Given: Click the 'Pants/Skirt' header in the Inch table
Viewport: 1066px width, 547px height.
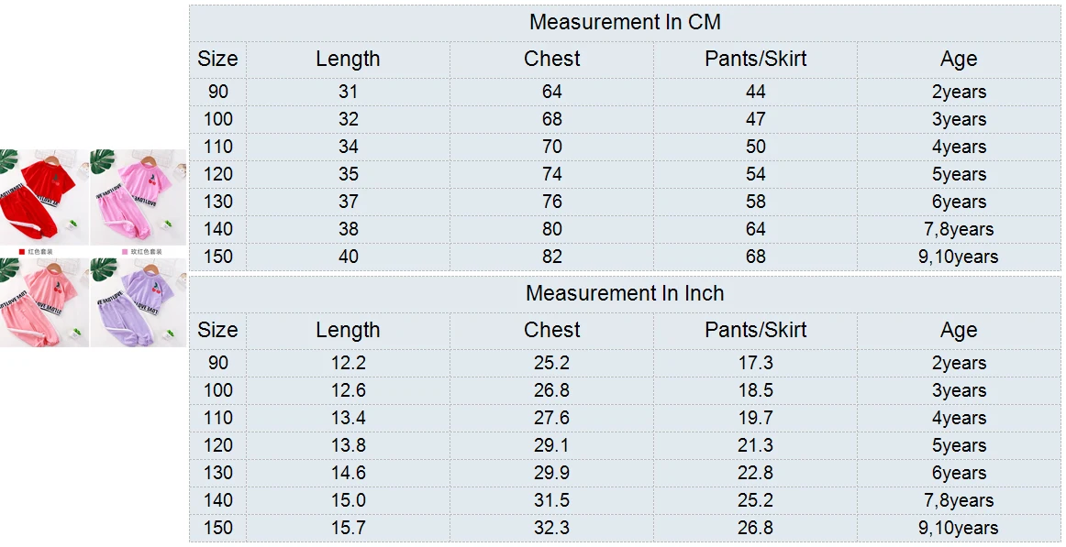Looking at the screenshot, I should [x=755, y=330].
